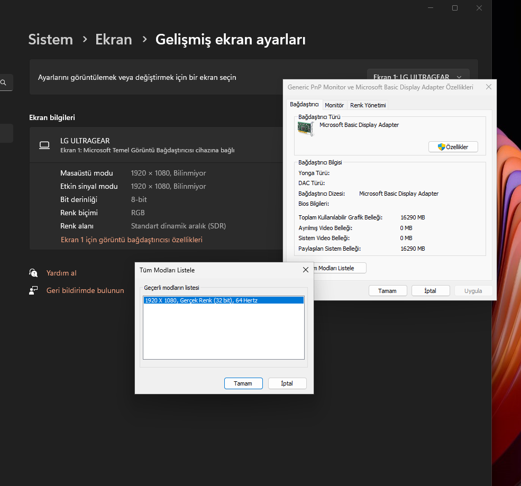Close the Tüm Modları Listele dialog
This screenshot has width=521, height=486.
306,270
